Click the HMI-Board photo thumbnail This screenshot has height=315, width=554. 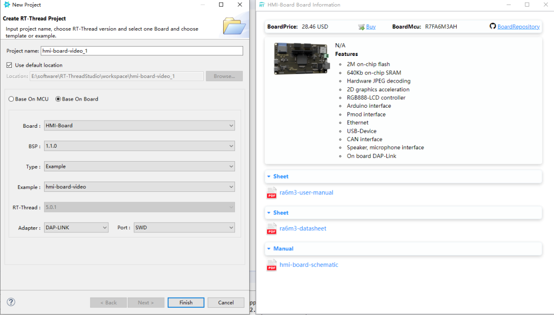[x=302, y=58]
